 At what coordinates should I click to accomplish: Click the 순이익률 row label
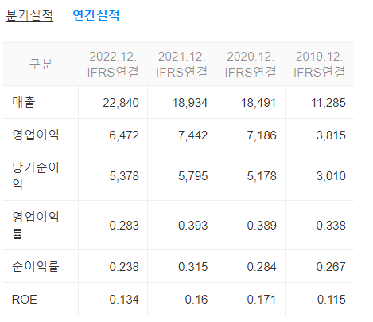click(36, 266)
